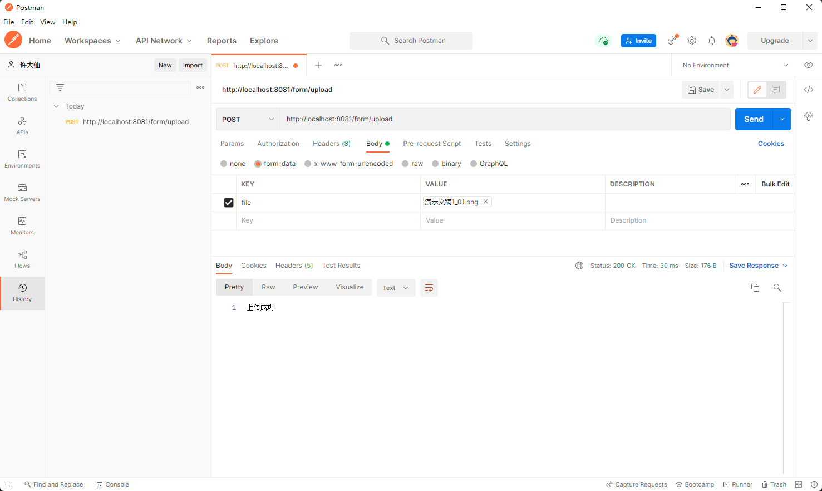This screenshot has height=491, width=822.
Task: Click the Postman logo home icon
Action: [x=13, y=40]
